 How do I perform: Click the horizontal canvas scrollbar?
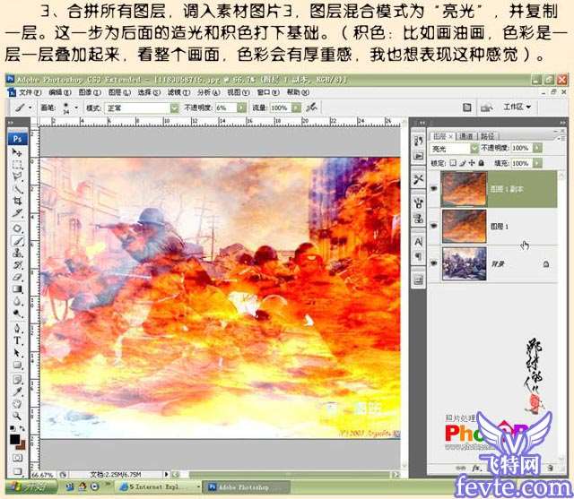coord(287,475)
